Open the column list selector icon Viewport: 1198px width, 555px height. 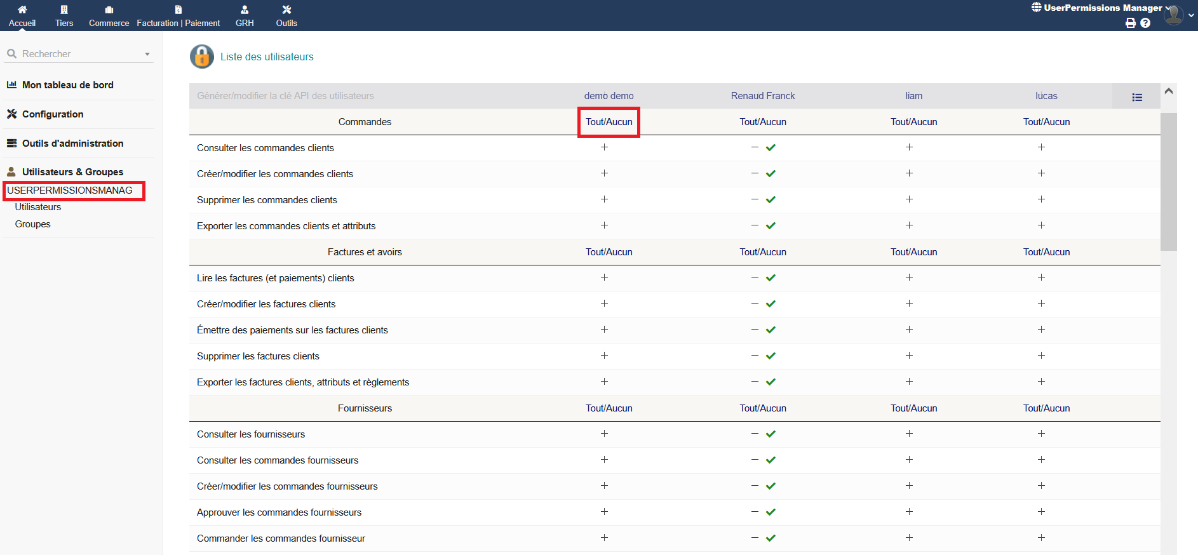[x=1137, y=97]
